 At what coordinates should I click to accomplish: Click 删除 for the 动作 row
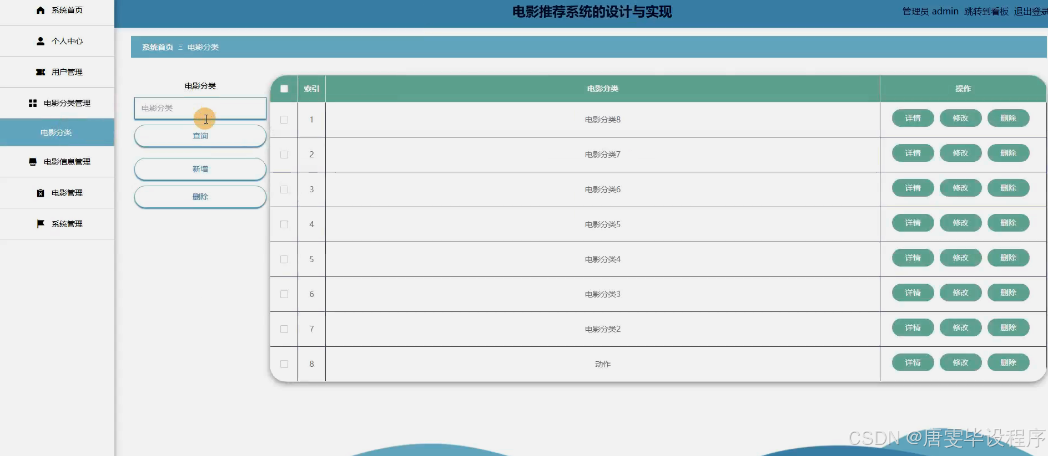(1008, 362)
